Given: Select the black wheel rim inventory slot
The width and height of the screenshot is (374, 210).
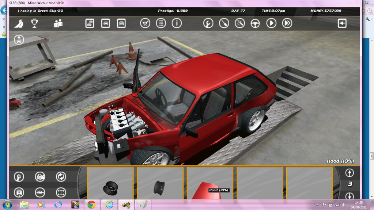Looking at the screenshot, I should [x=110, y=183].
